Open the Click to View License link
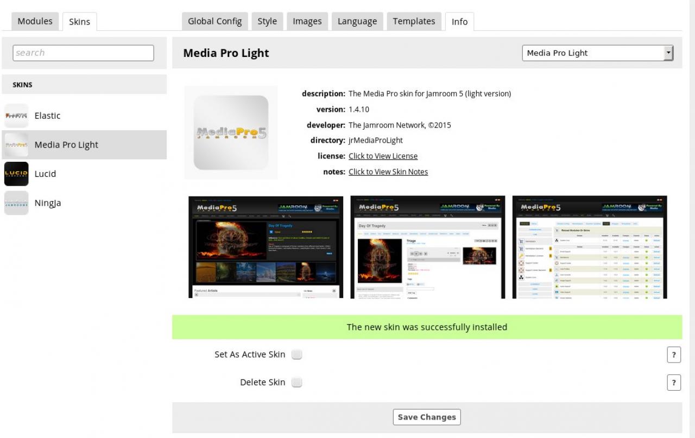 pyautogui.click(x=383, y=156)
